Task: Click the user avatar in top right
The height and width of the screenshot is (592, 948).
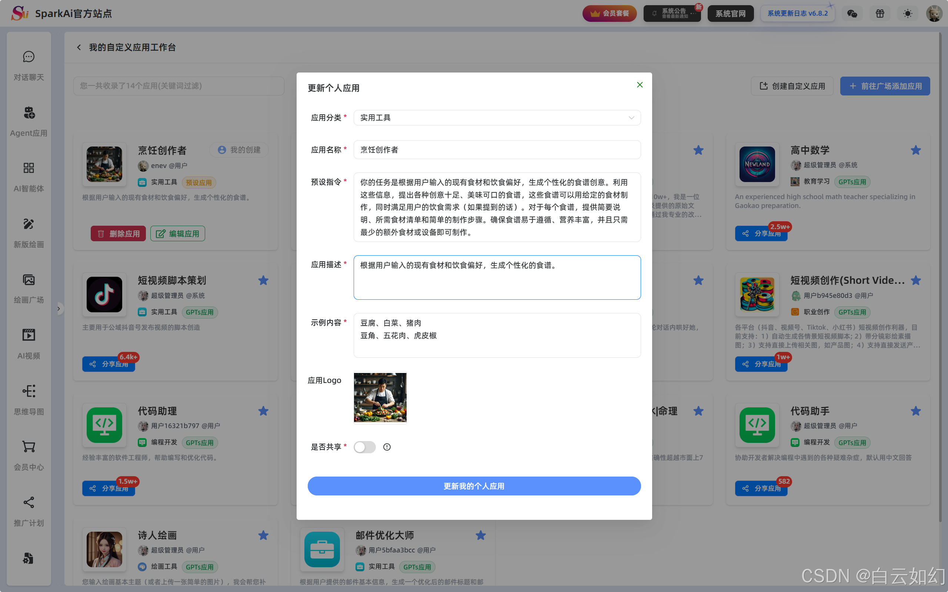Action: click(934, 14)
